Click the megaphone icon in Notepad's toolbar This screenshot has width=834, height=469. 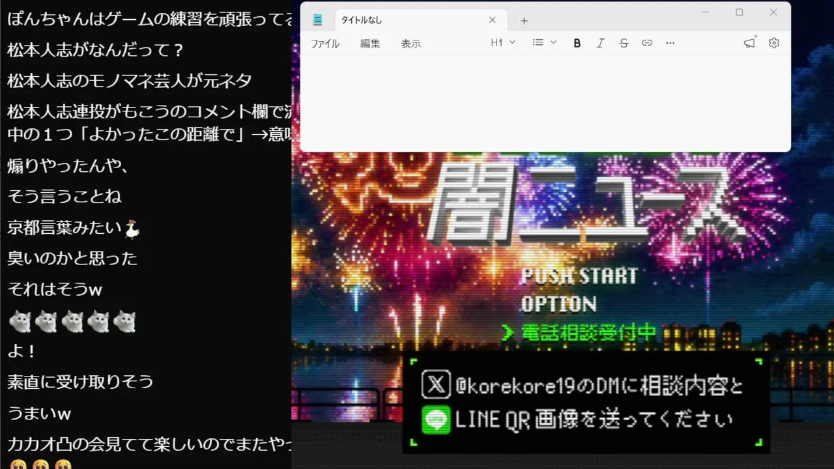750,43
